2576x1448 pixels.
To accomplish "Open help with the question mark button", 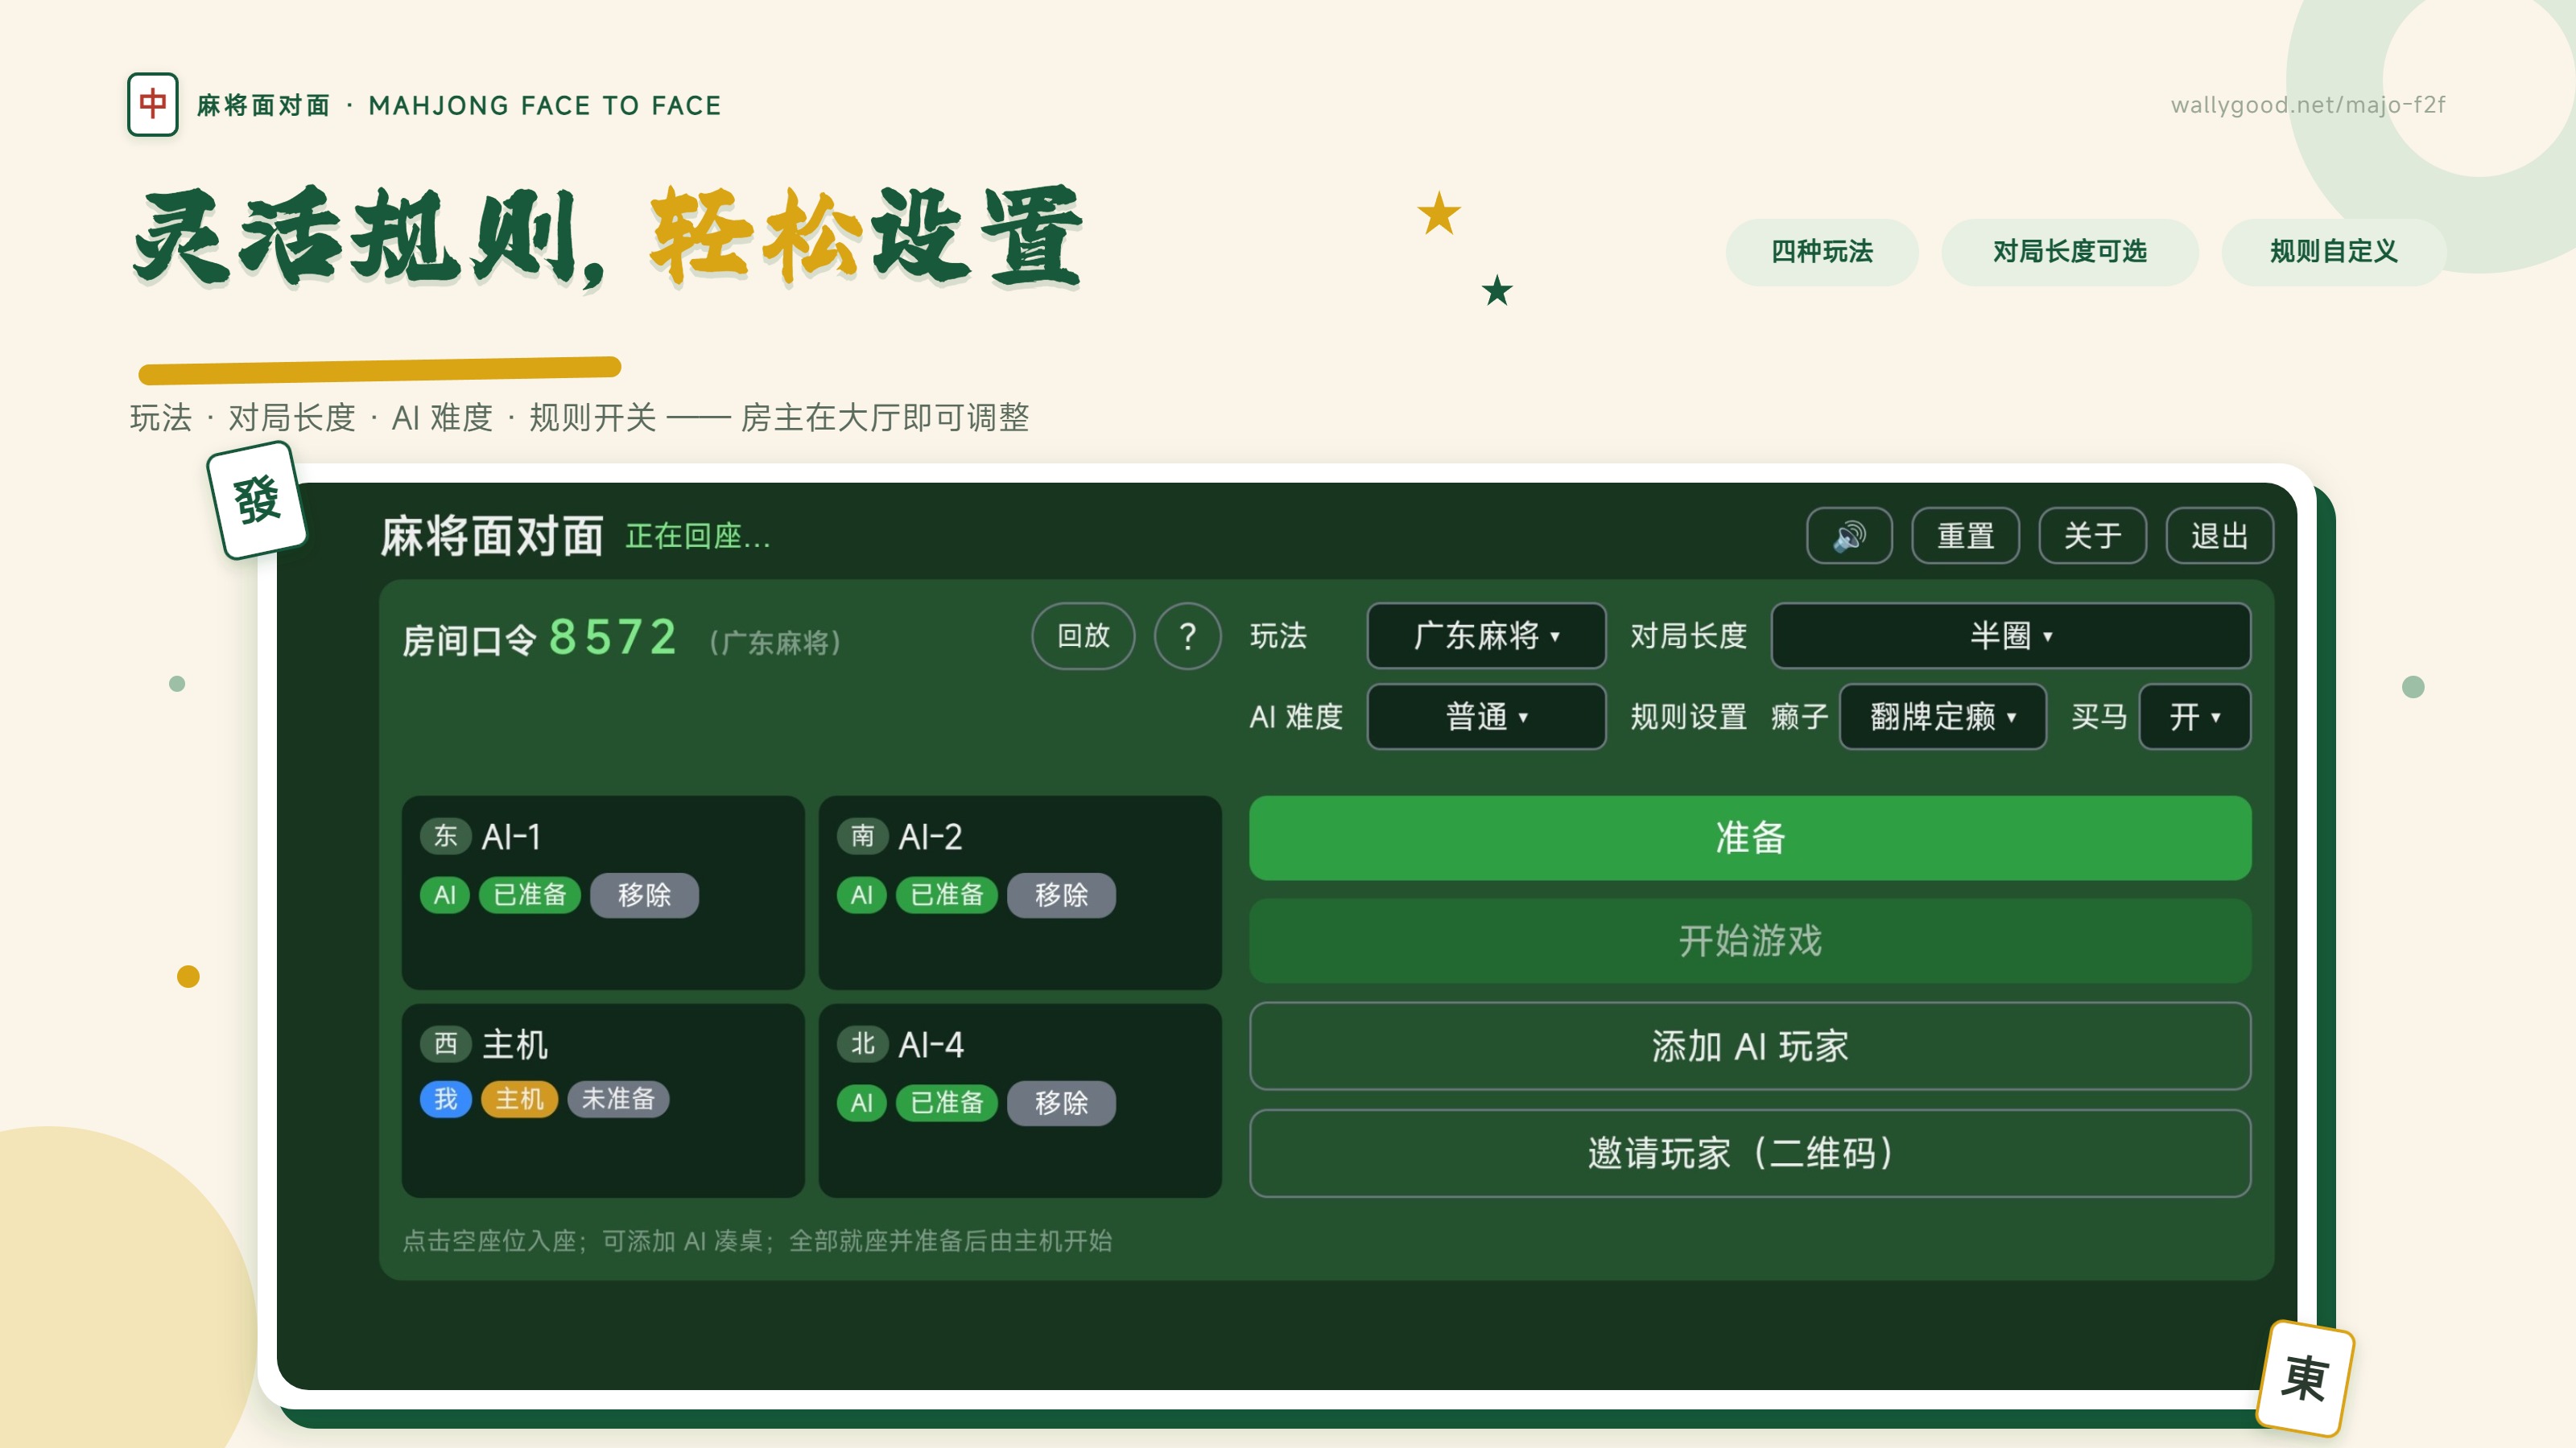I will click(x=1187, y=636).
